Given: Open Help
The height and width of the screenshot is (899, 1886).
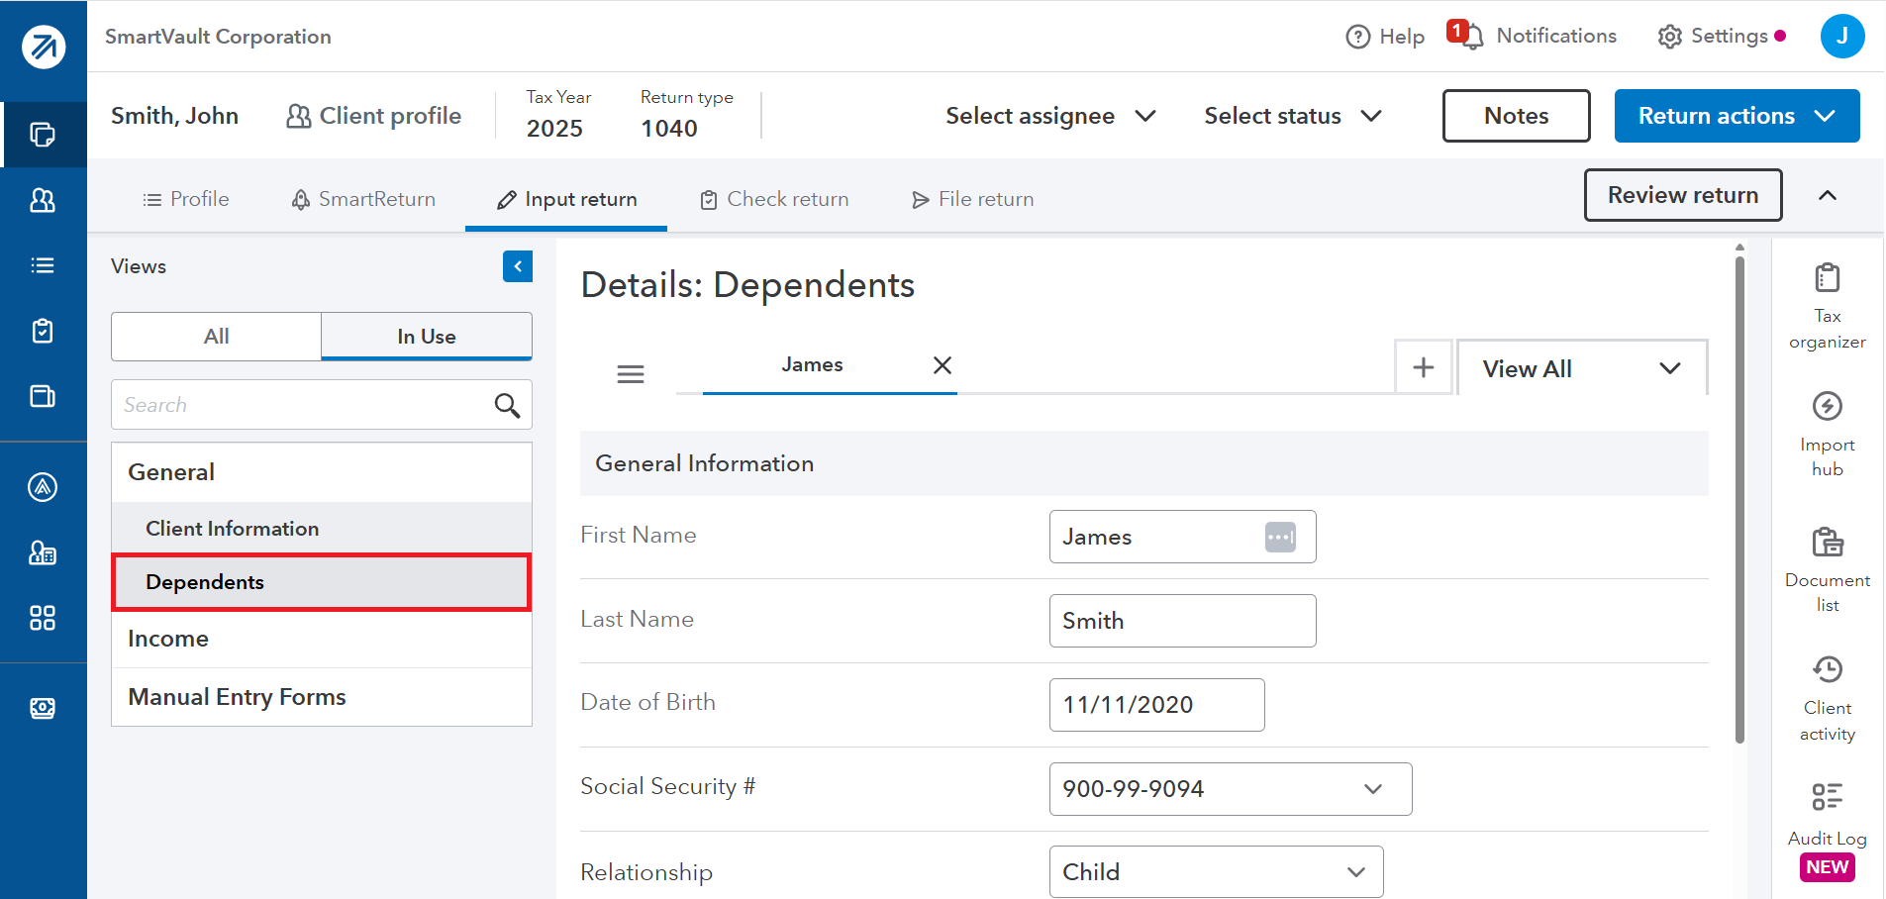Looking at the screenshot, I should click(1385, 37).
